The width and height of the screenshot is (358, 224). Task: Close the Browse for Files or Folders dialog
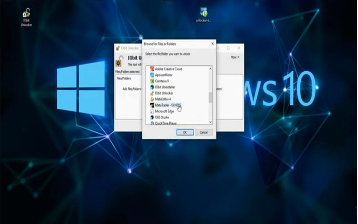coord(213,43)
